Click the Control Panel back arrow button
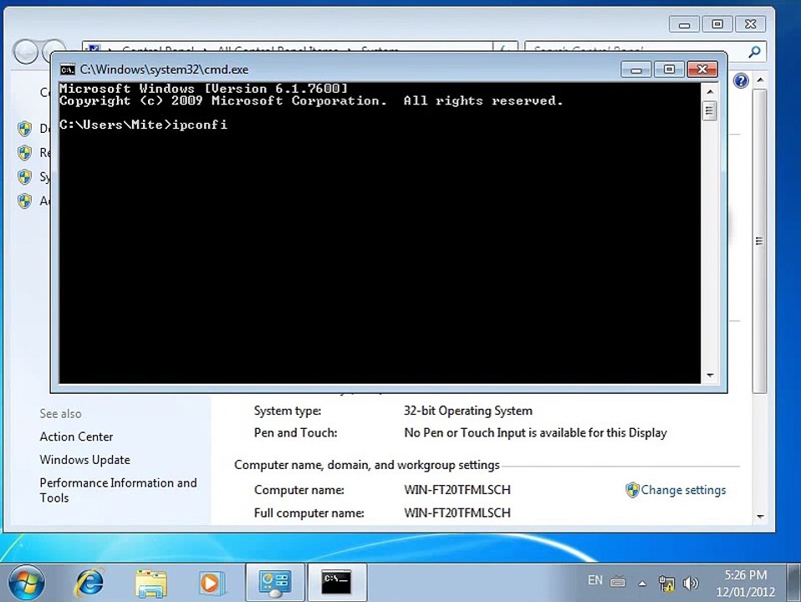This screenshot has height=602, width=801. click(x=26, y=52)
